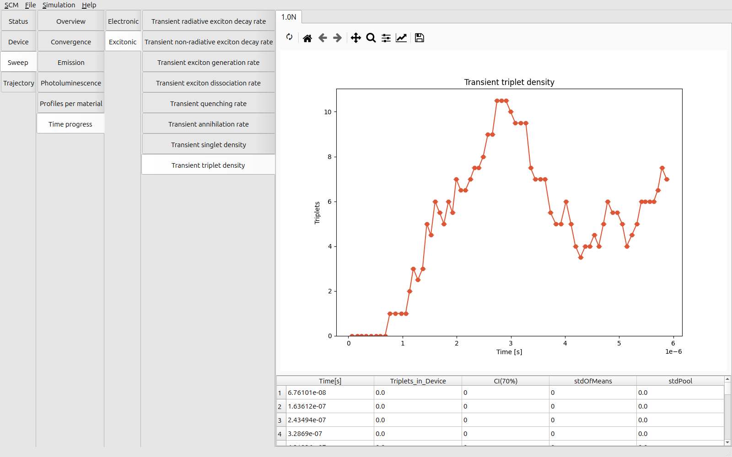Switch to the Electronic tab
732x457 pixels.
tap(123, 21)
